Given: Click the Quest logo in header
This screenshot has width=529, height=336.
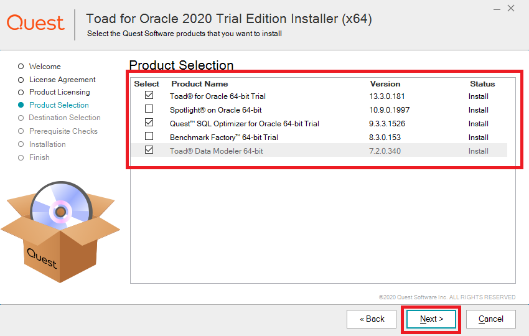Looking at the screenshot, I should [35, 22].
